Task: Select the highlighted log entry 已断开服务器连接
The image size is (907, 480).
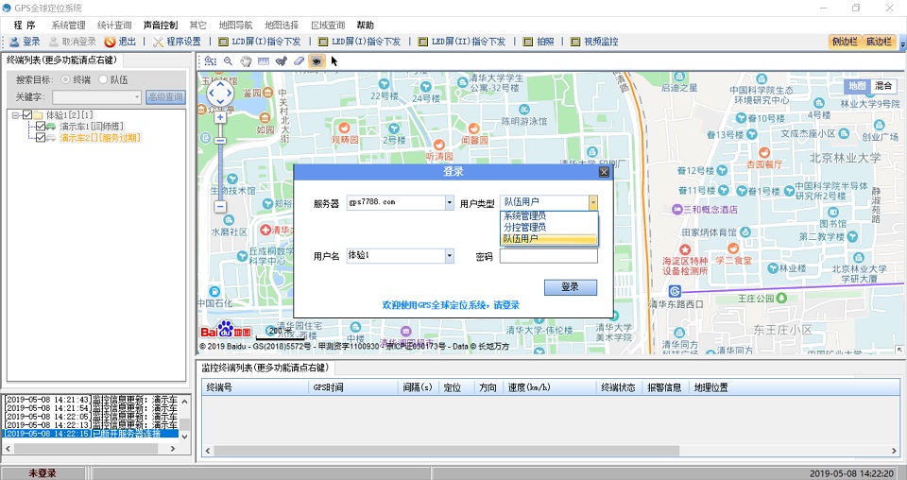Action: [x=91, y=434]
